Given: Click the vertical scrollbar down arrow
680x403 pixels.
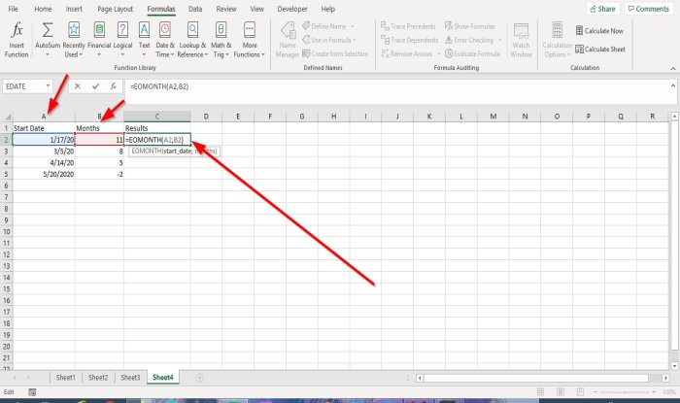Looking at the screenshot, I should point(674,366).
